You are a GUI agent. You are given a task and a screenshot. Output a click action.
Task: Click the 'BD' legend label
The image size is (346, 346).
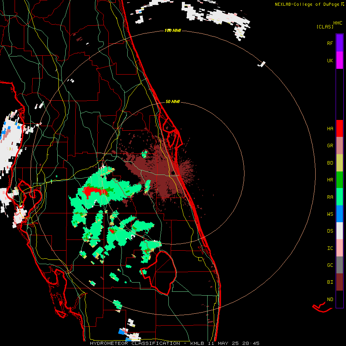tap(330, 163)
